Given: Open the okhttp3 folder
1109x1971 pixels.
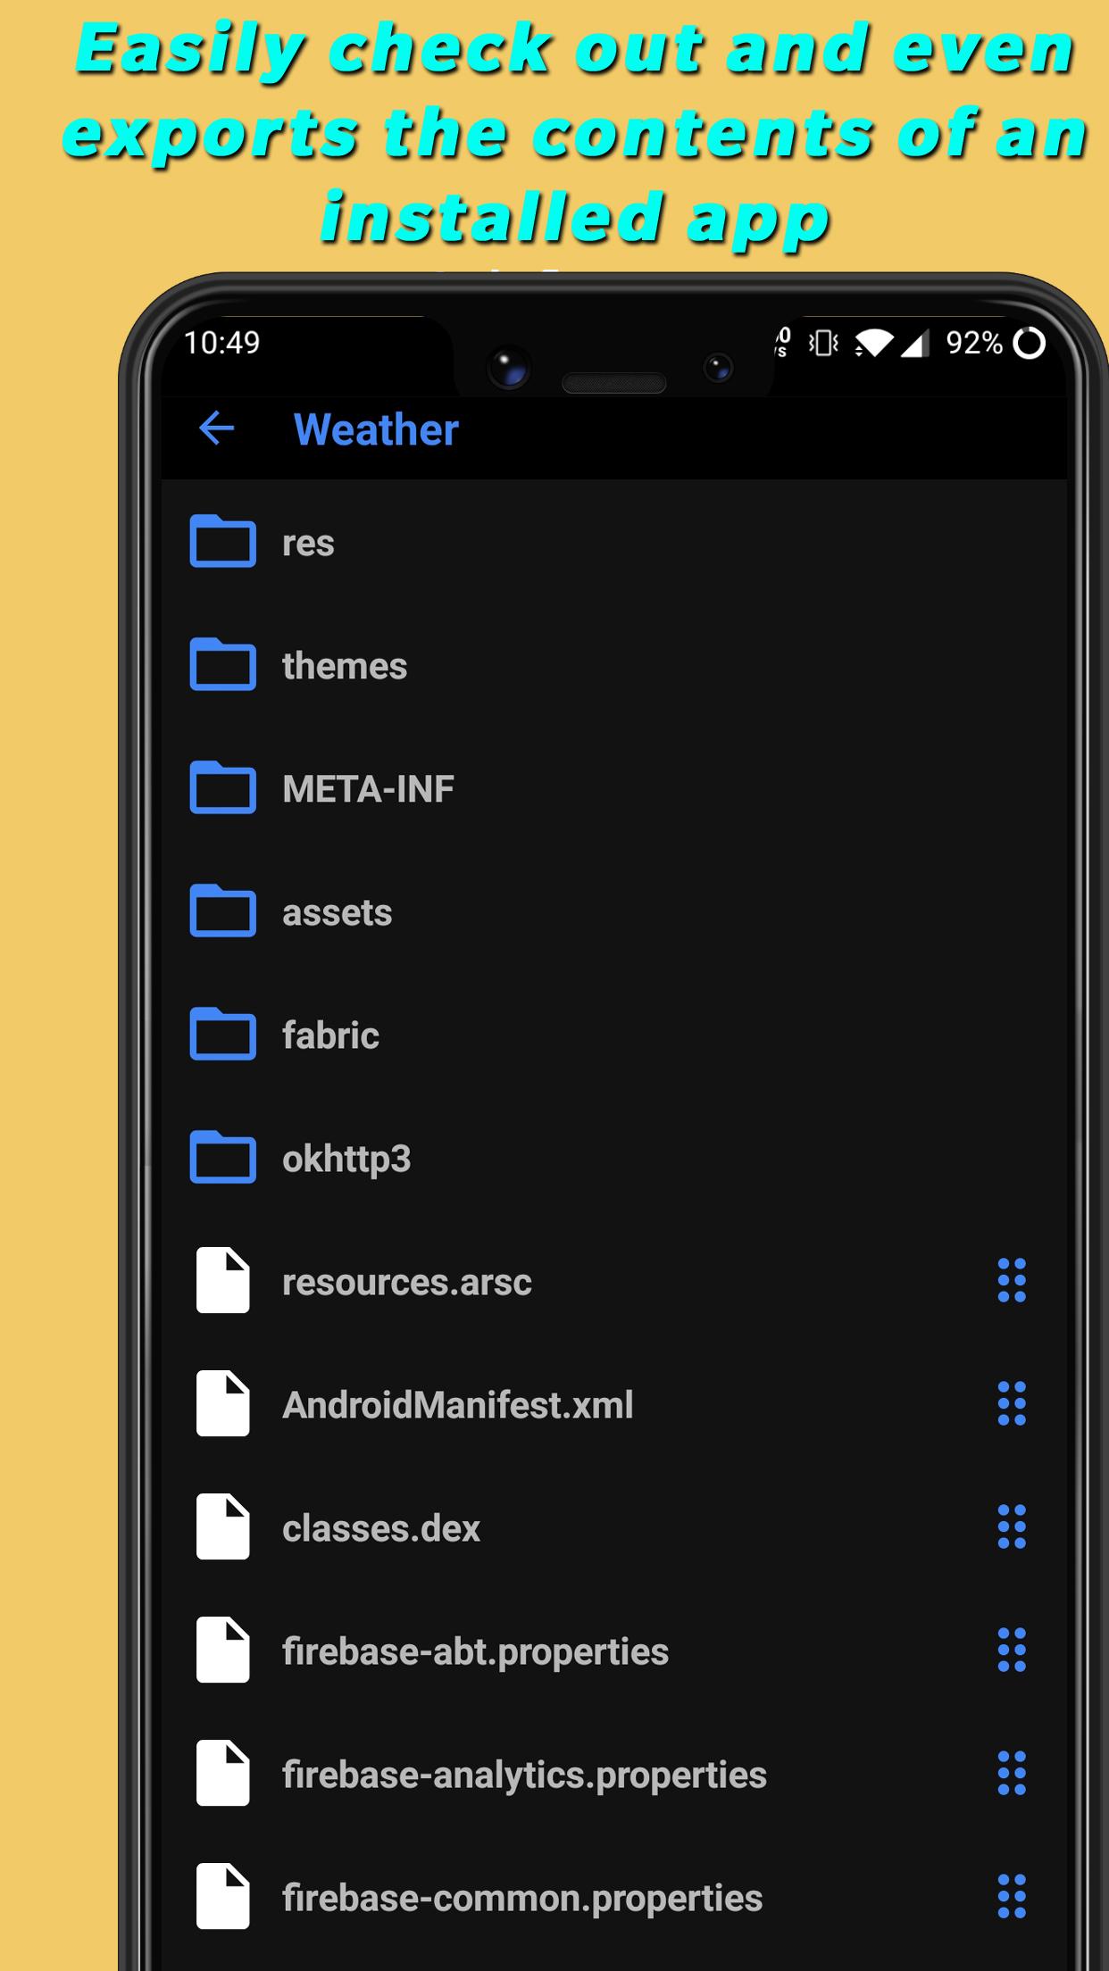Looking at the screenshot, I should pyautogui.click(x=346, y=1159).
